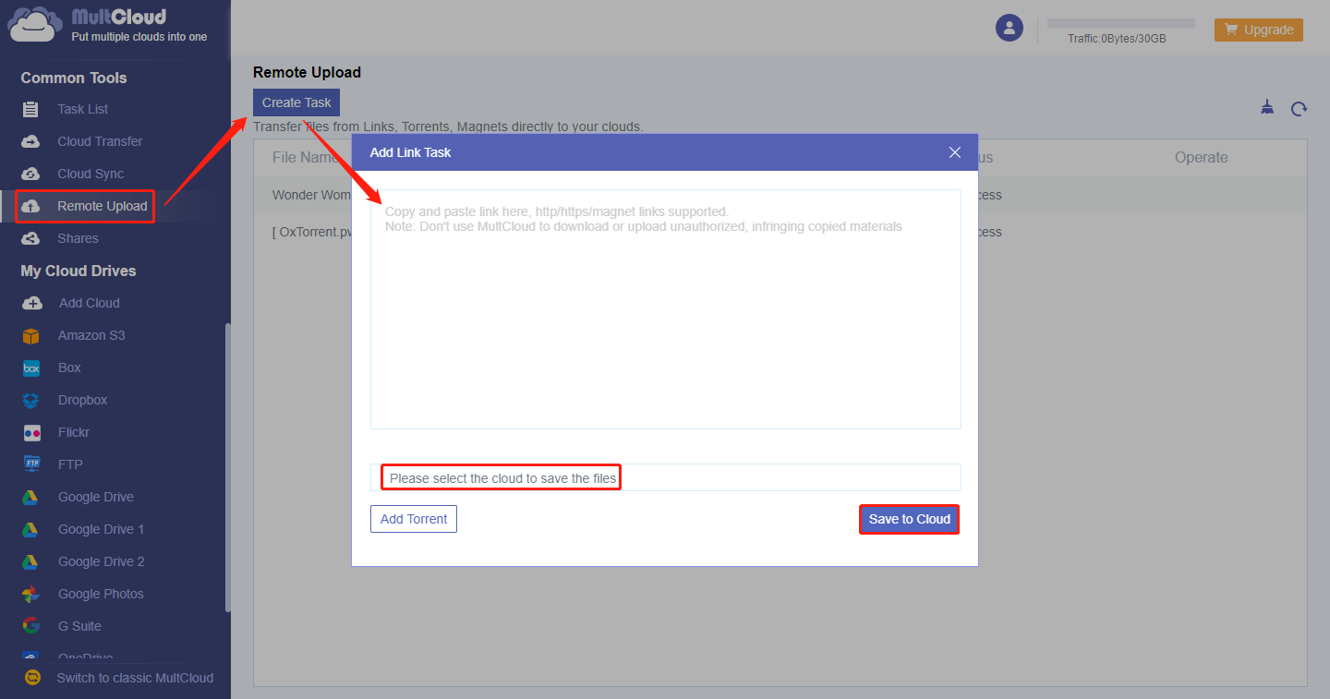Click the Traffic:0Bytes/30GB text

click(1117, 39)
